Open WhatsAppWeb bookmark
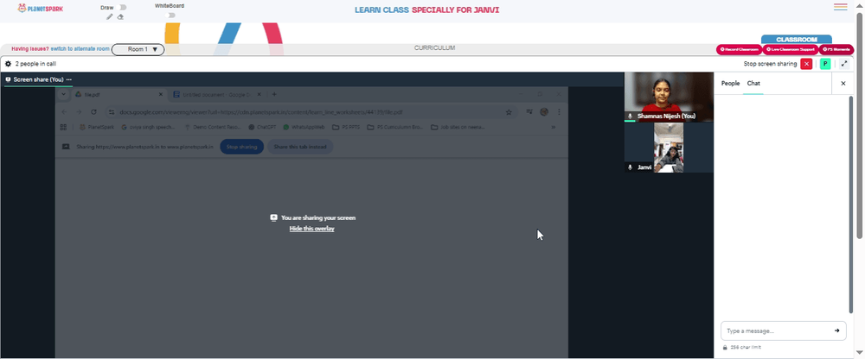Viewport: 865px width, 359px height. tap(304, 127)
